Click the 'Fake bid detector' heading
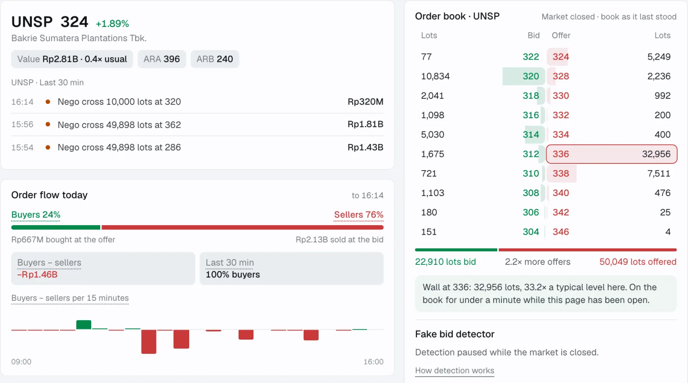The height and width of the screenshot is (383, 688). [455, 334]
